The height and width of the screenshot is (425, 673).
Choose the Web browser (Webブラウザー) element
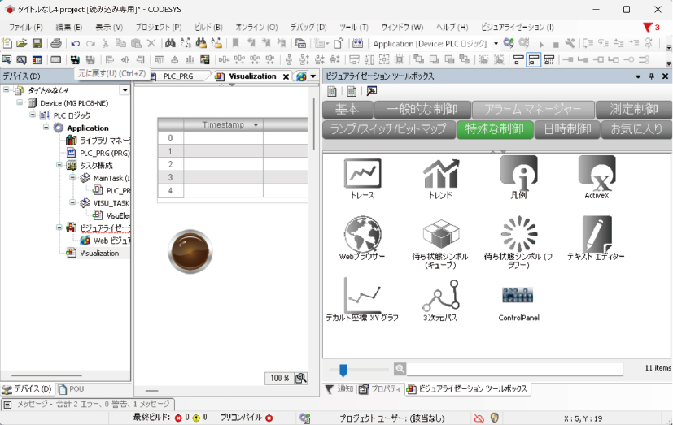click(x=362, y=234)
